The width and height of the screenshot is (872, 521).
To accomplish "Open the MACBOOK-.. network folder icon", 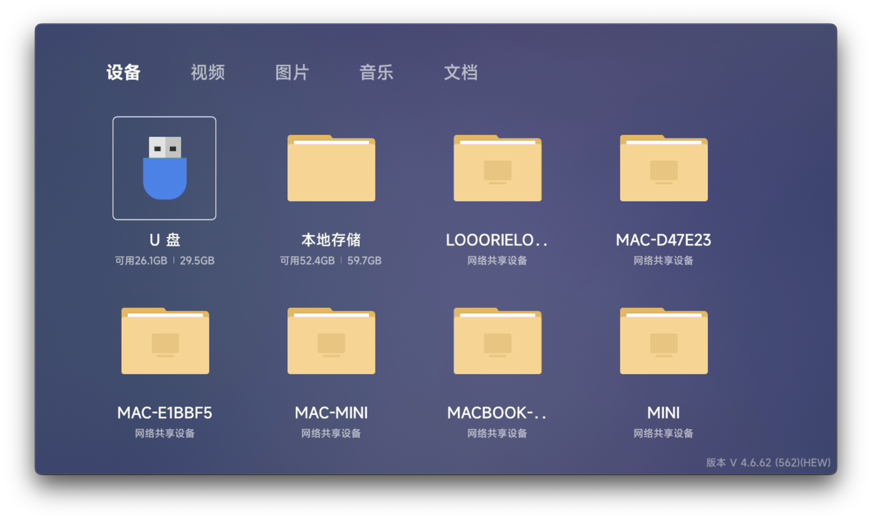I will [497, 341].
